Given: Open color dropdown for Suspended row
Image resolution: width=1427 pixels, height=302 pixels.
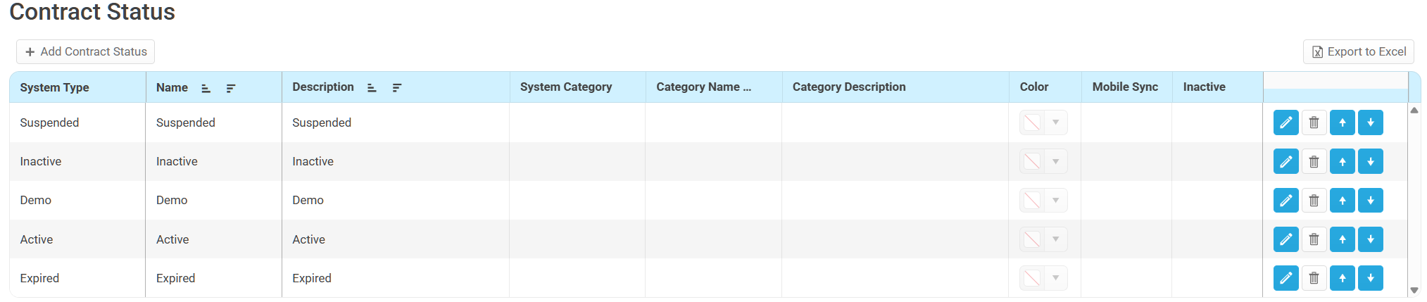Looking at the screenshot, I should click(1055, 122).
